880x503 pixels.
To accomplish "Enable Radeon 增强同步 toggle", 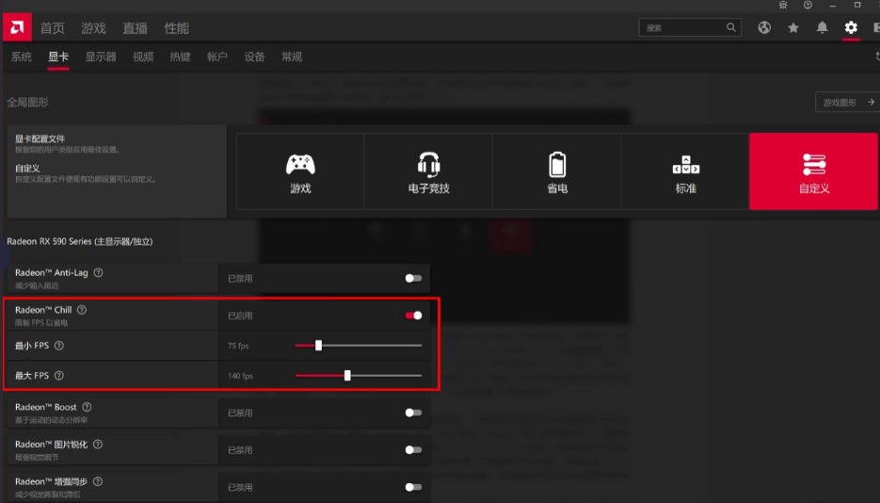I will point(413,487).
